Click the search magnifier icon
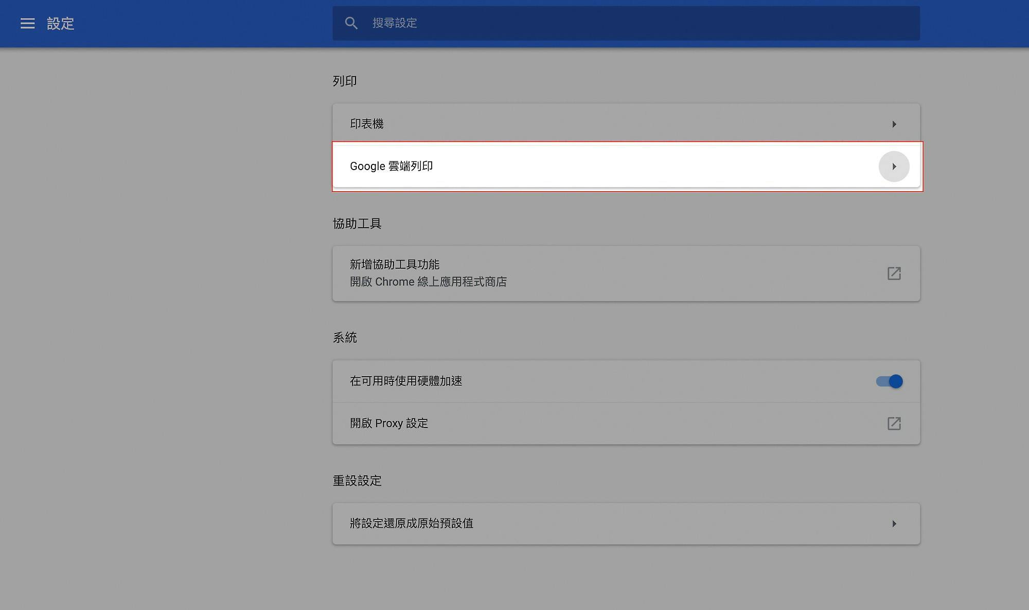The image size is (1029, 610). point(351,23)
